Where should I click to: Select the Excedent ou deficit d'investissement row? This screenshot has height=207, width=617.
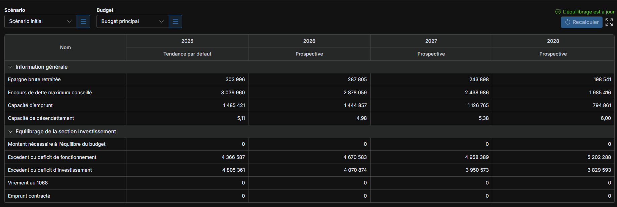tap(50, 170)
